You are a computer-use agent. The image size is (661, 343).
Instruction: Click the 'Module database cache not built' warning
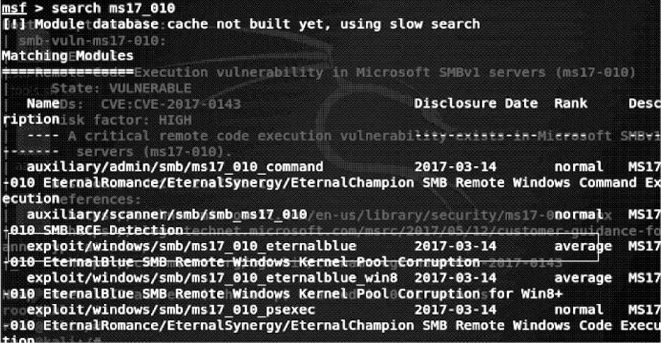(x=241, y=24)
